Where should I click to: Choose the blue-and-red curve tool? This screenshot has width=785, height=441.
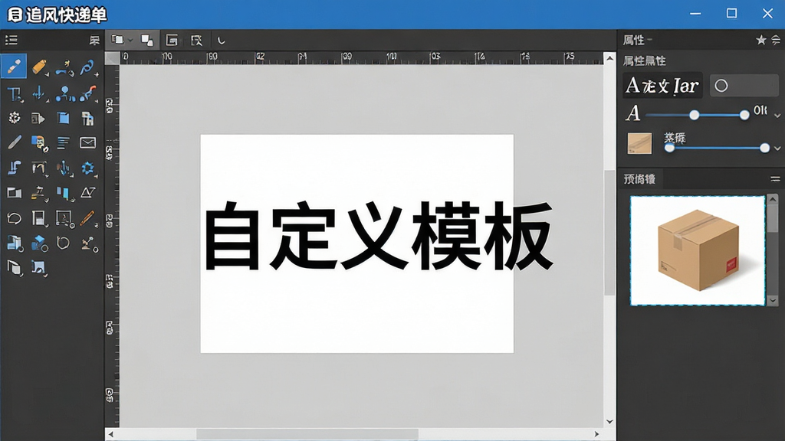[x=87, y=93]
